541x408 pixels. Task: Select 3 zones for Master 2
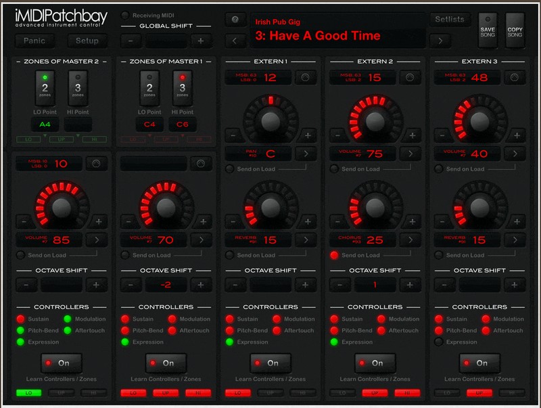coord(77,88)
